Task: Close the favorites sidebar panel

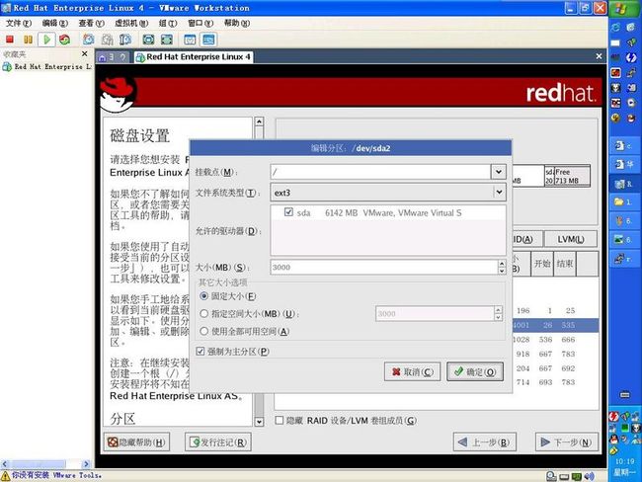Action: pyautogui.click(x=84, y=53)
